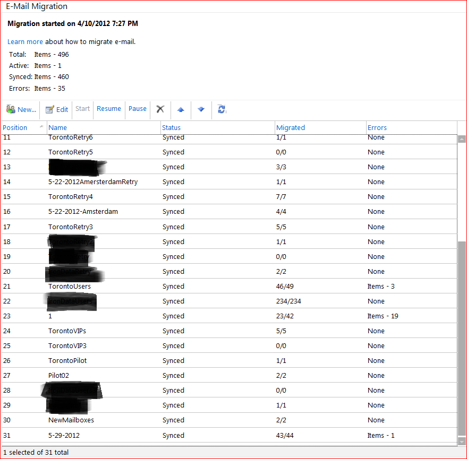
Task: Move batch down with blue arrow
Action: 201,109
